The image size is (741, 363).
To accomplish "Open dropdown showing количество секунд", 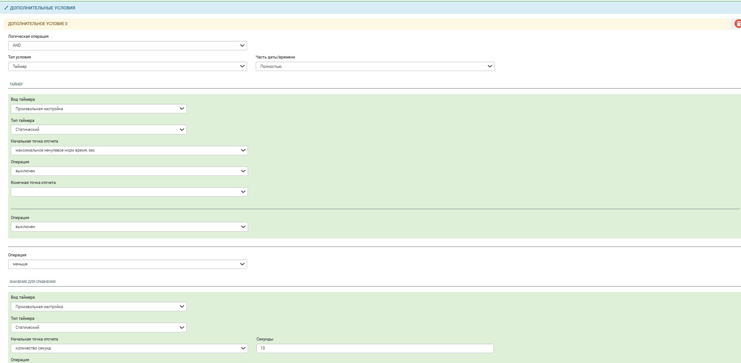I will [129, 348].
